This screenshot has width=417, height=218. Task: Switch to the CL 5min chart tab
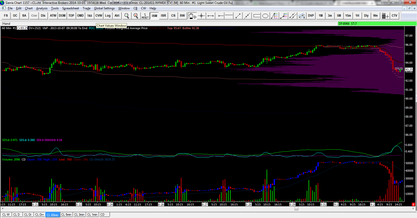[x=66, y=215]
